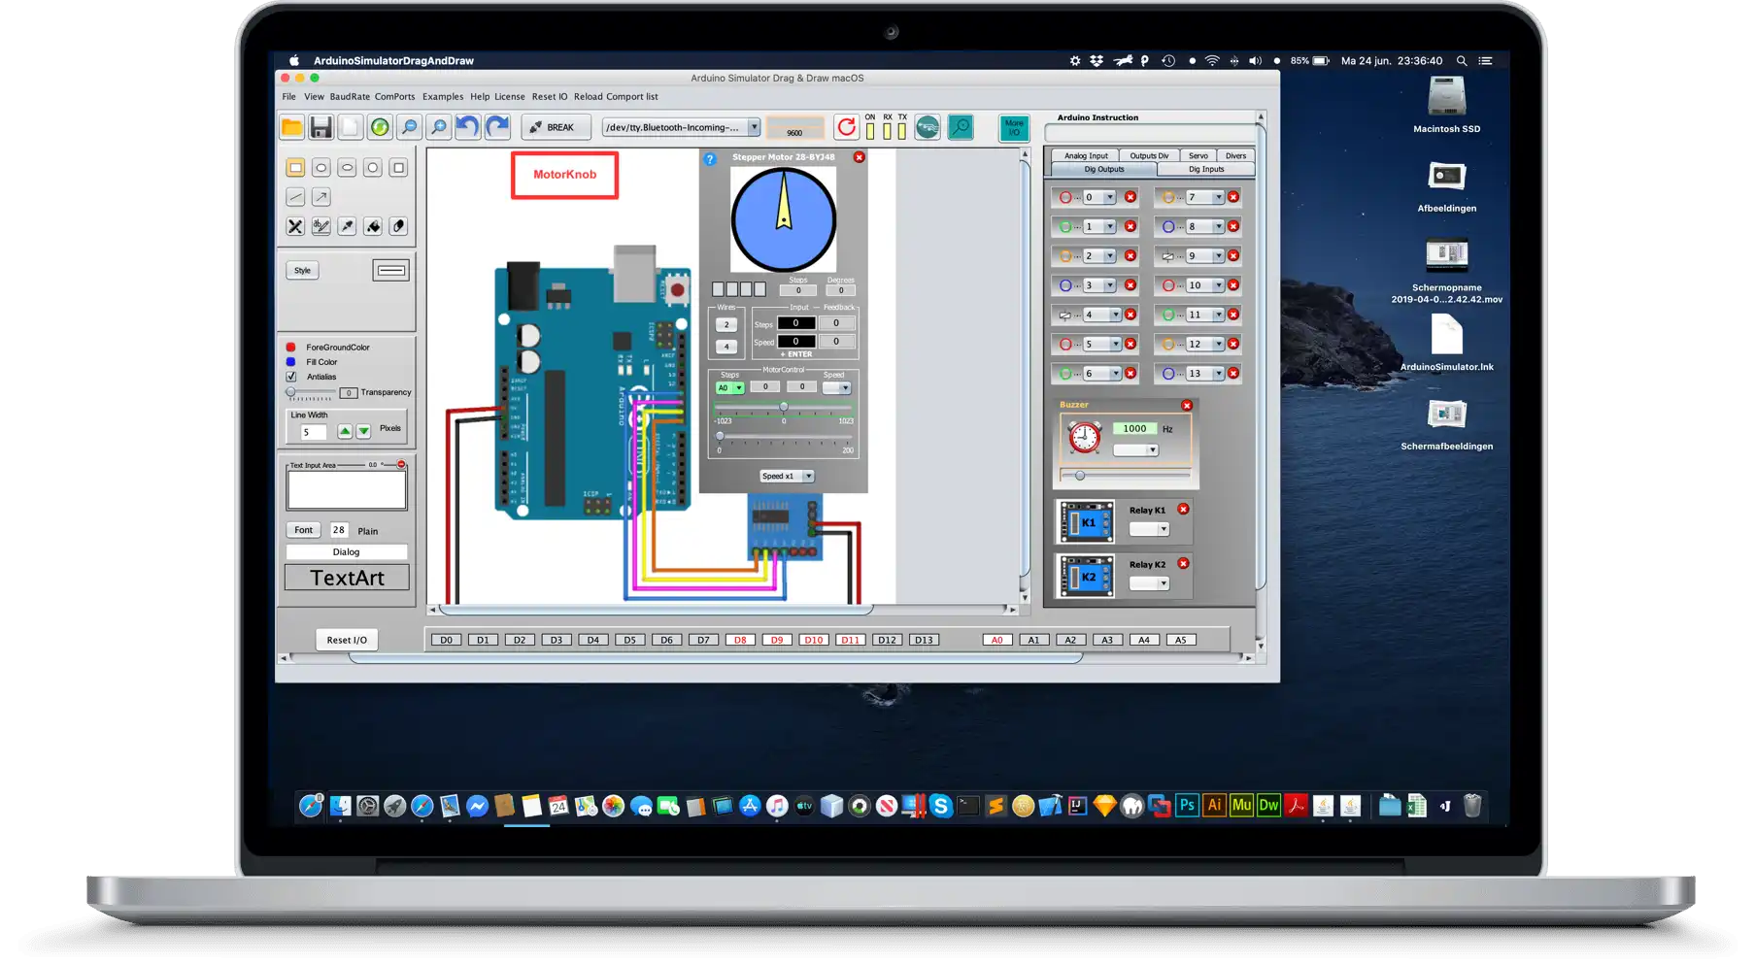1755x964 pixels.
Task: Select the square drawing tool
Action: pyautogui.click(x=398, y=168)
